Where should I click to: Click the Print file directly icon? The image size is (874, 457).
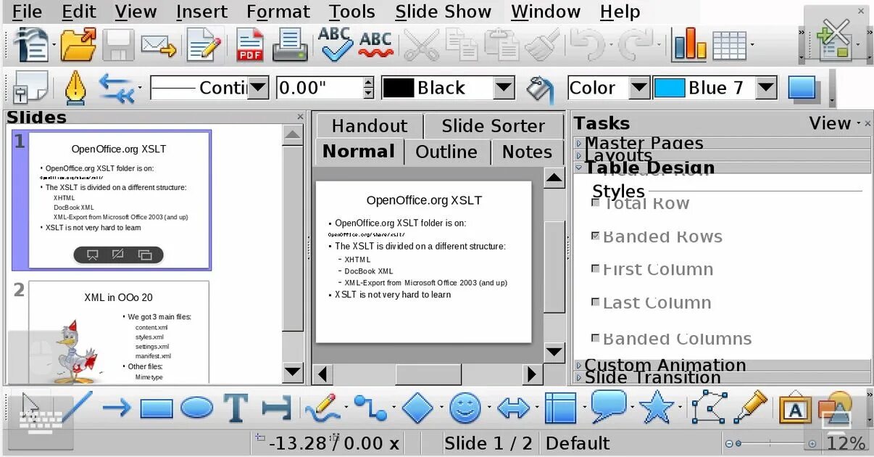pyautogui.click(x=290, y=46)
